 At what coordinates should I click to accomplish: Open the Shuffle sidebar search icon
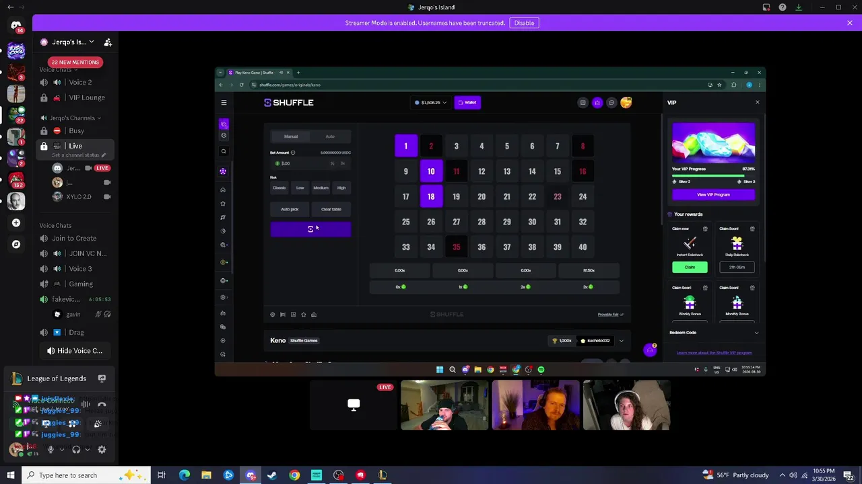[x=224, y=151]
